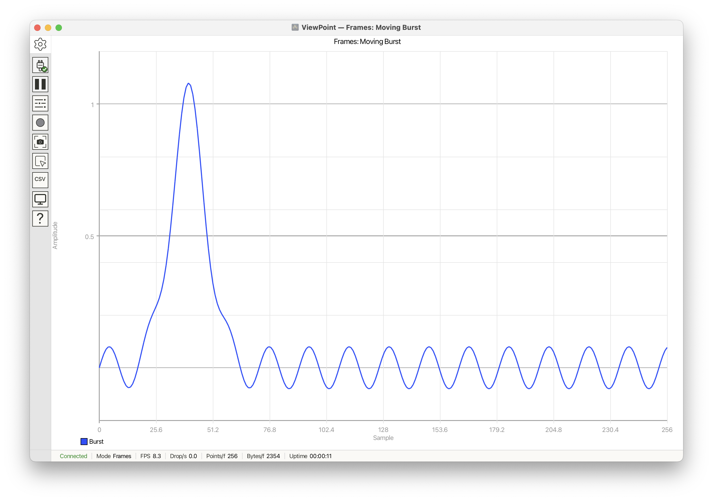Click the x-axis tick label 153.6
713x501 pixels.
coord(440,430)
